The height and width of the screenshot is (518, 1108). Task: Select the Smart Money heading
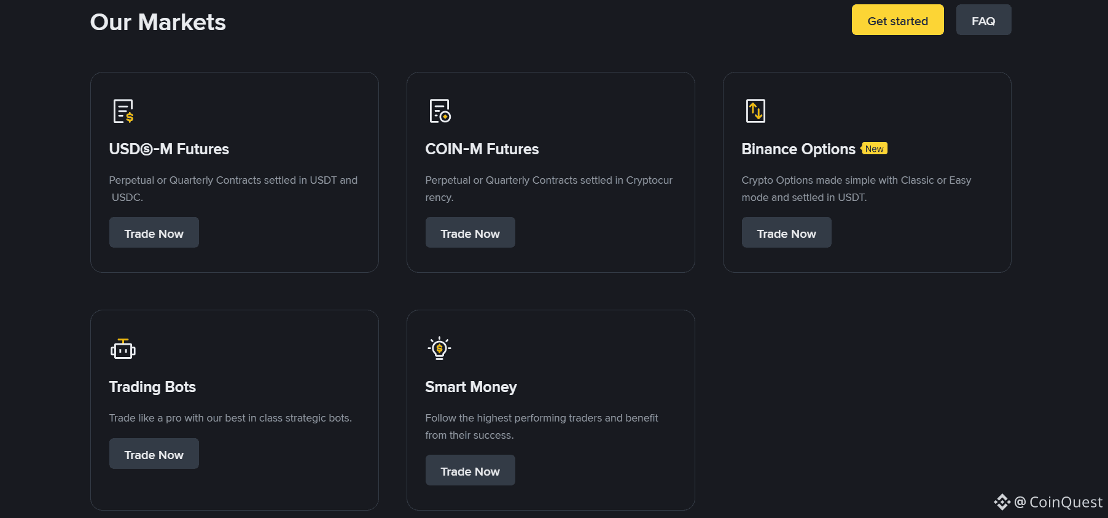pyautogui.click(x=471, y=387)
